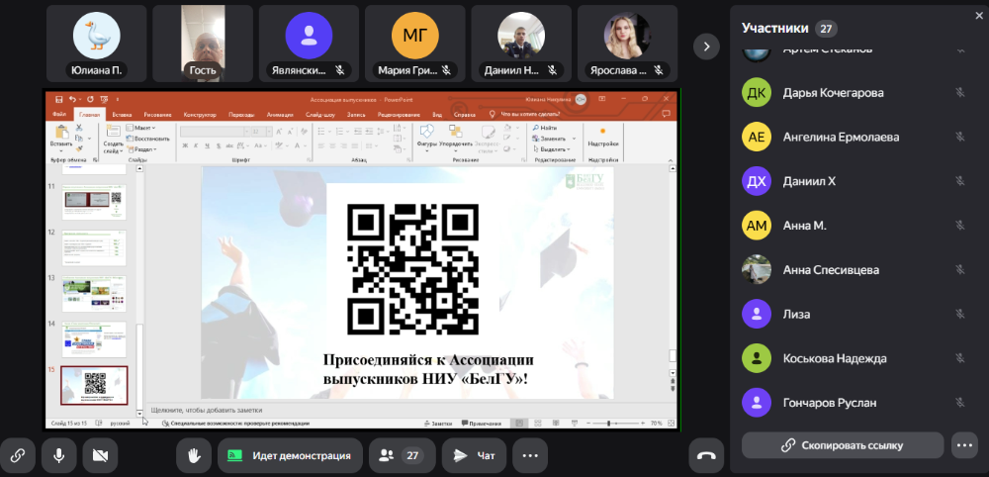The width and height of the screenshot is (989, 477).
Task: Open Файл menu in shared PowerPoint
Action: click(59, 115)
